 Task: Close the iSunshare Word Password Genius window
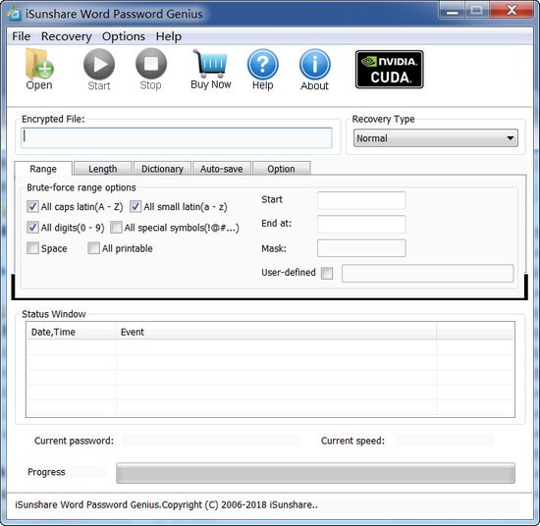click(x=512, y=11)
